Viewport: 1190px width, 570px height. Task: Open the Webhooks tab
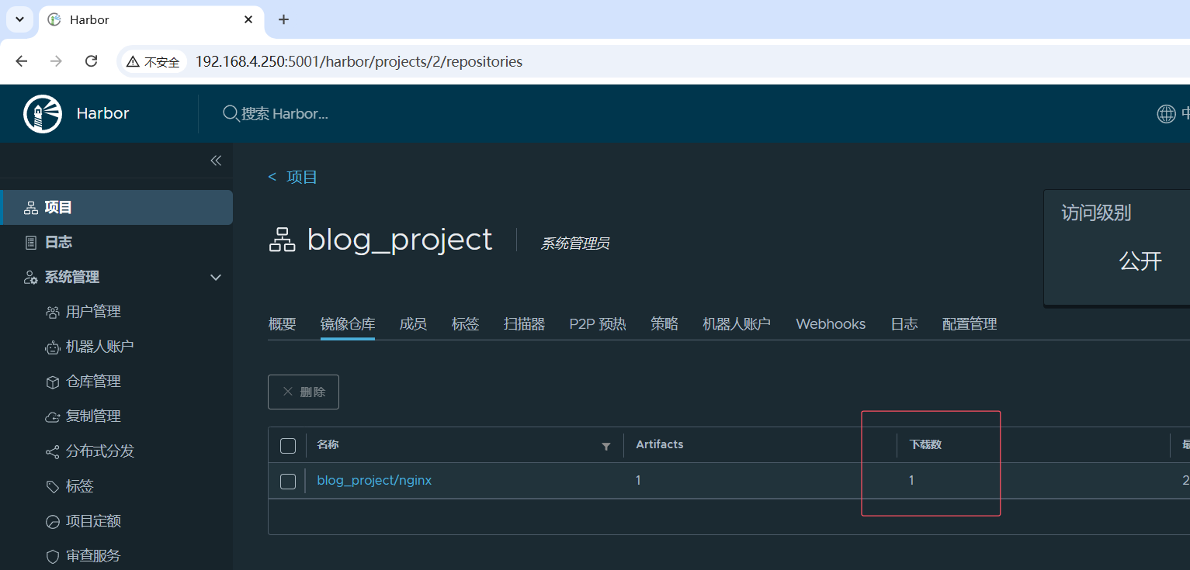[x=830, y=323]
